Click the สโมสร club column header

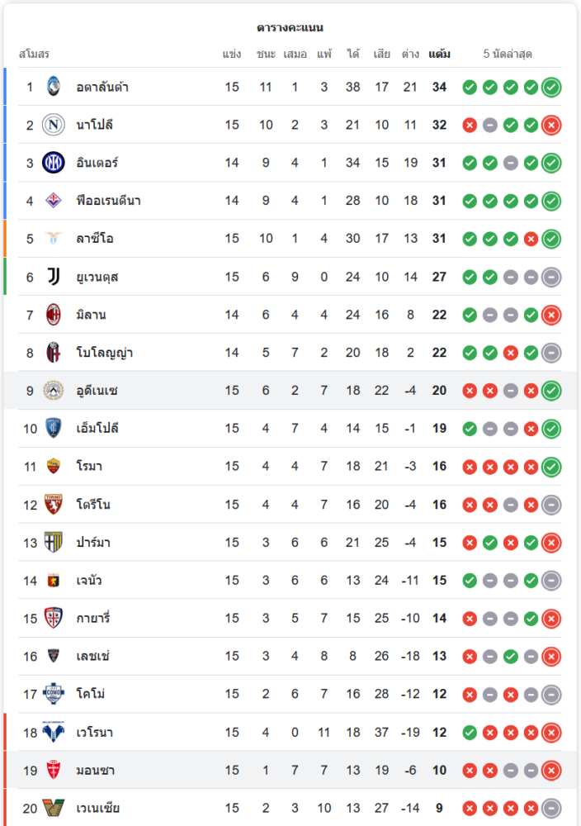click(x=34, y=55)
